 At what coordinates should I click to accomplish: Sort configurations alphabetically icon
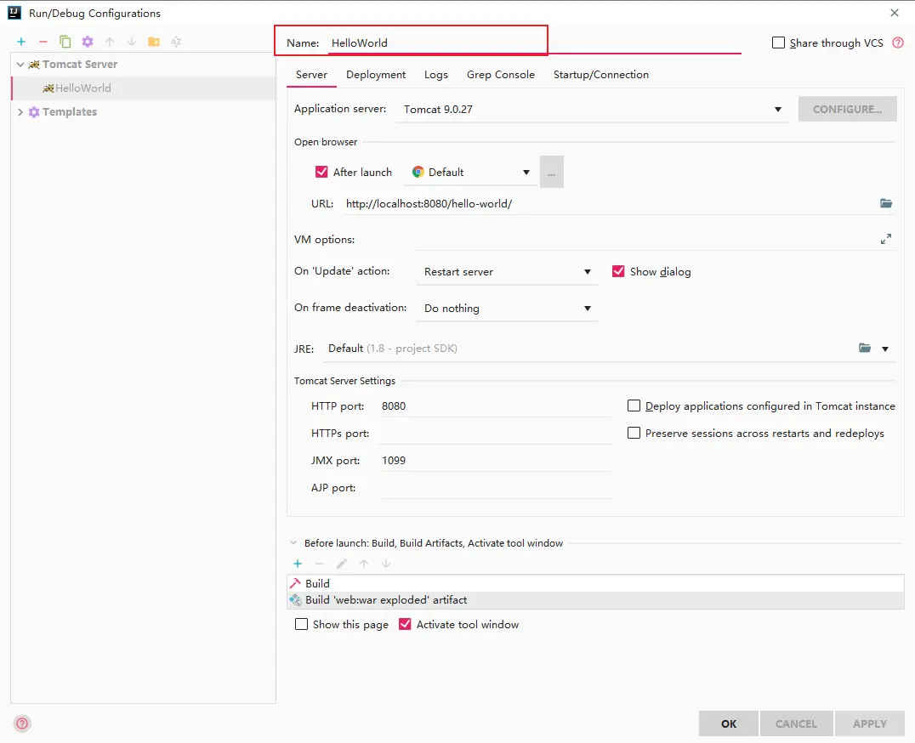(176, 42)
